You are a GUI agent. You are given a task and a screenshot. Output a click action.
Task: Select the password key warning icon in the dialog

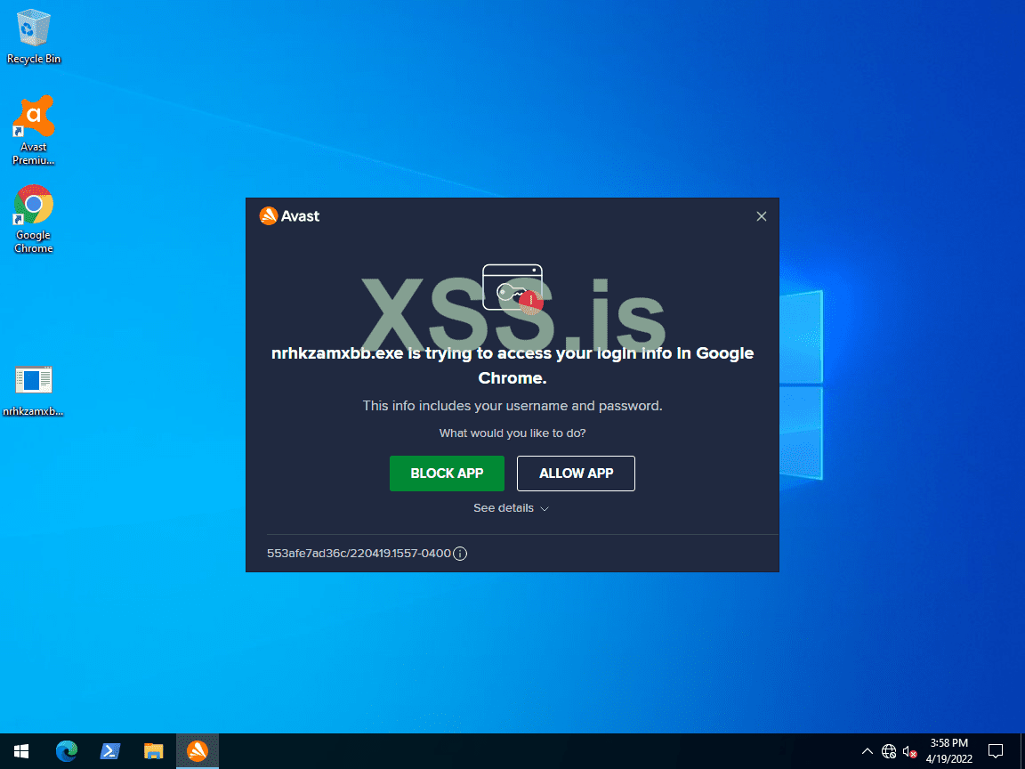click(512, 288)
